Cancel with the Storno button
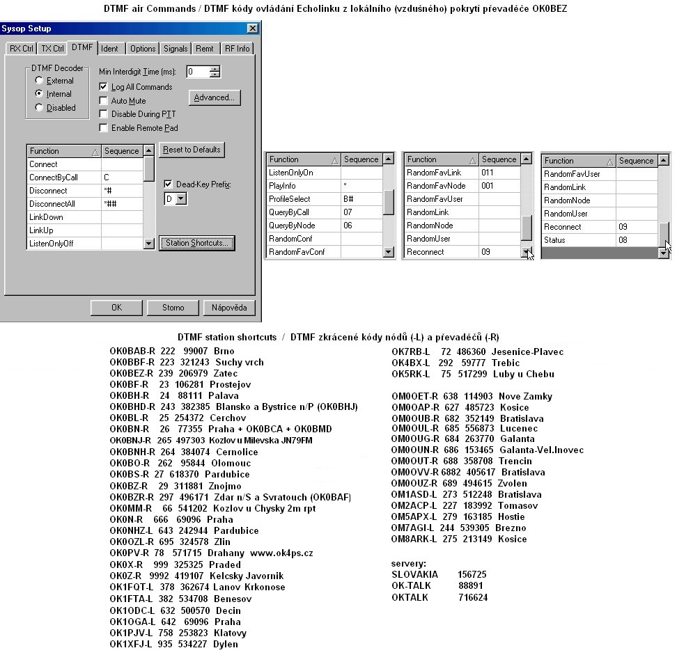This screenshot has width=677, height=655. pyautogui.click(x=173, y=308)
